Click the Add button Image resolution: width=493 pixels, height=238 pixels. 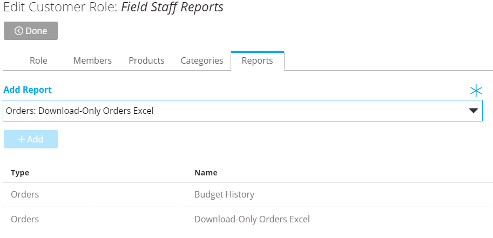[x=30, y=139]
